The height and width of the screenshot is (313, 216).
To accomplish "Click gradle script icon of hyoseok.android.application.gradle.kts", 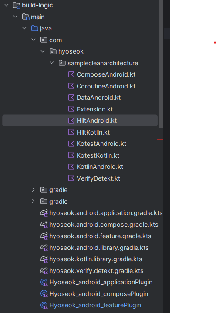I will [44, 213].
